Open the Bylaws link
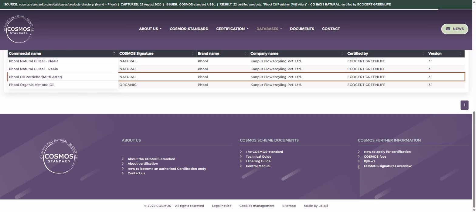 coord(369,161)
